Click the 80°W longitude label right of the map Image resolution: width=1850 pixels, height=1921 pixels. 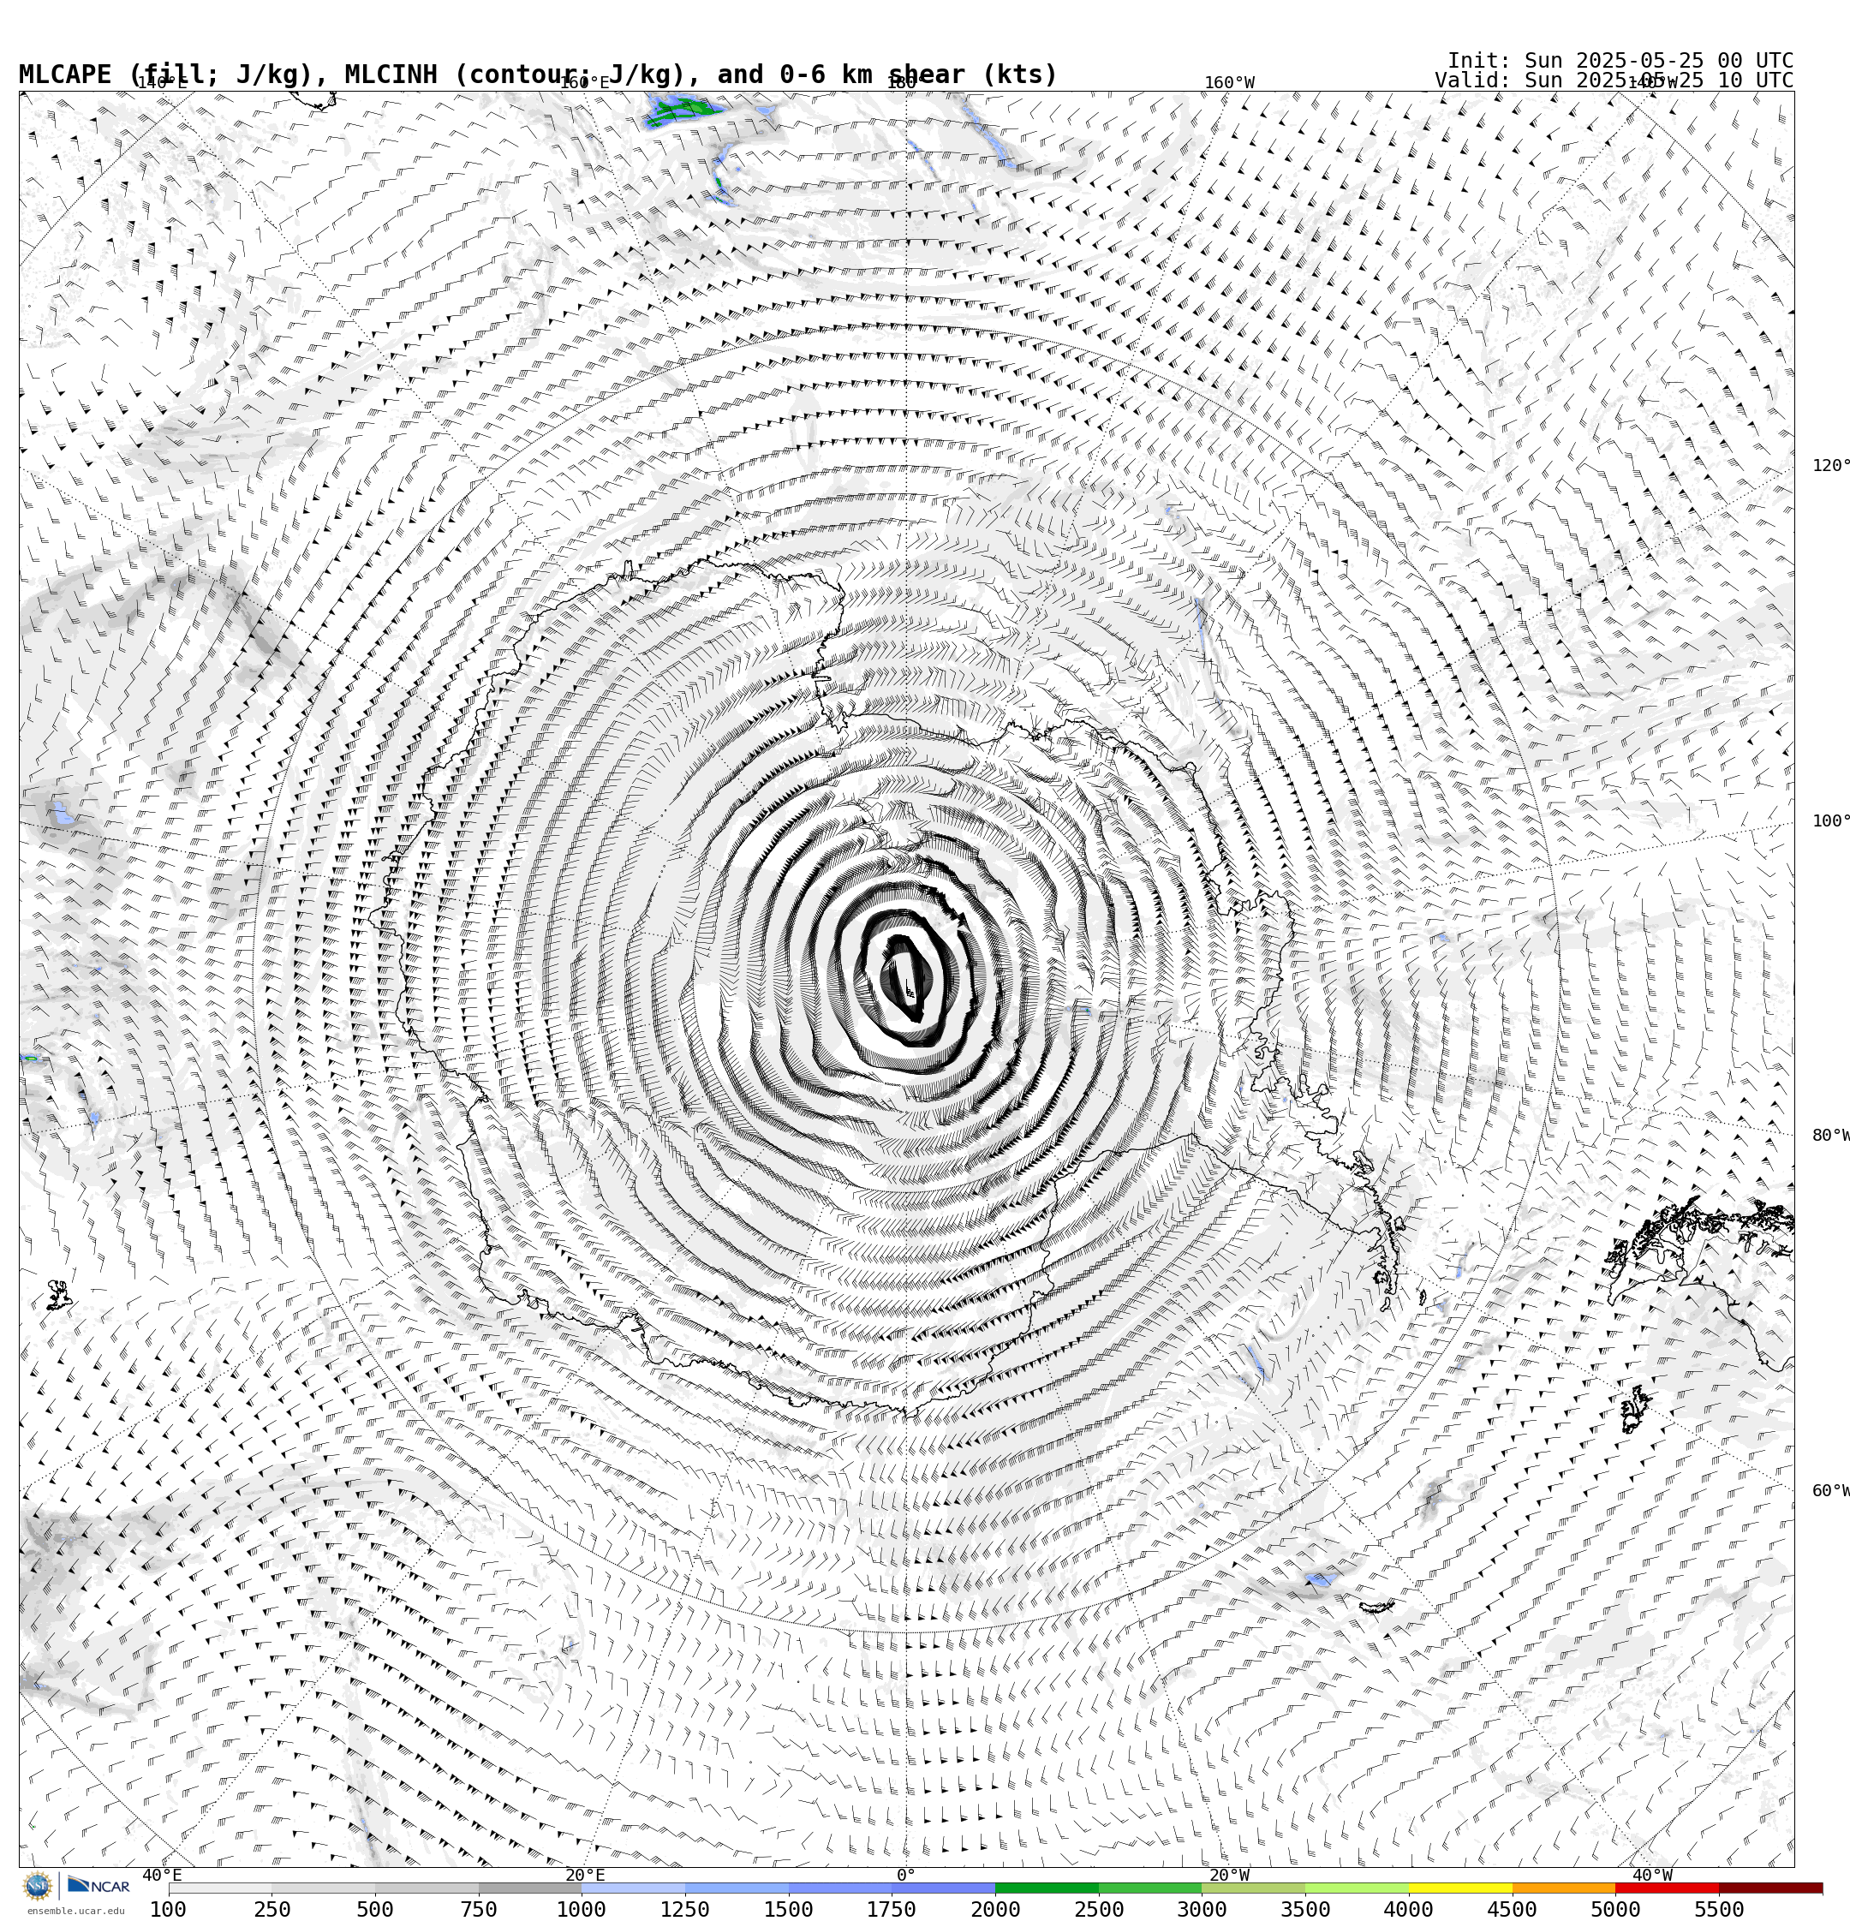1830,1136
